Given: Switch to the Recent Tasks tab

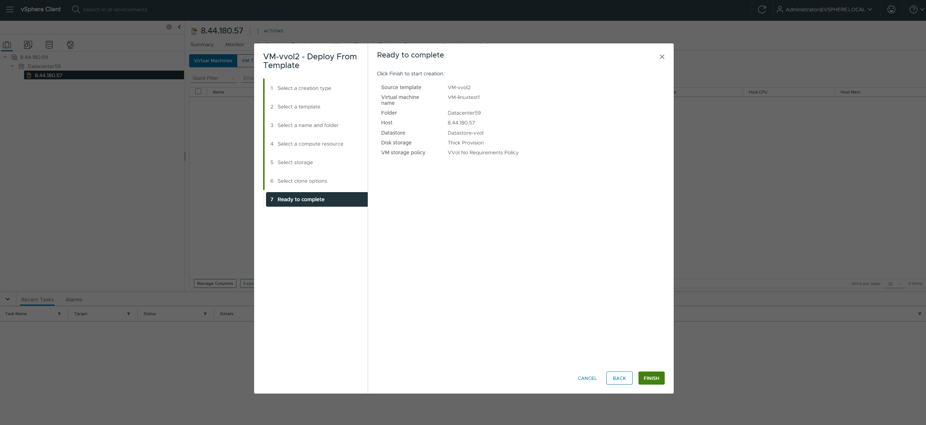Looking at the screenshot, I should 38,299.
